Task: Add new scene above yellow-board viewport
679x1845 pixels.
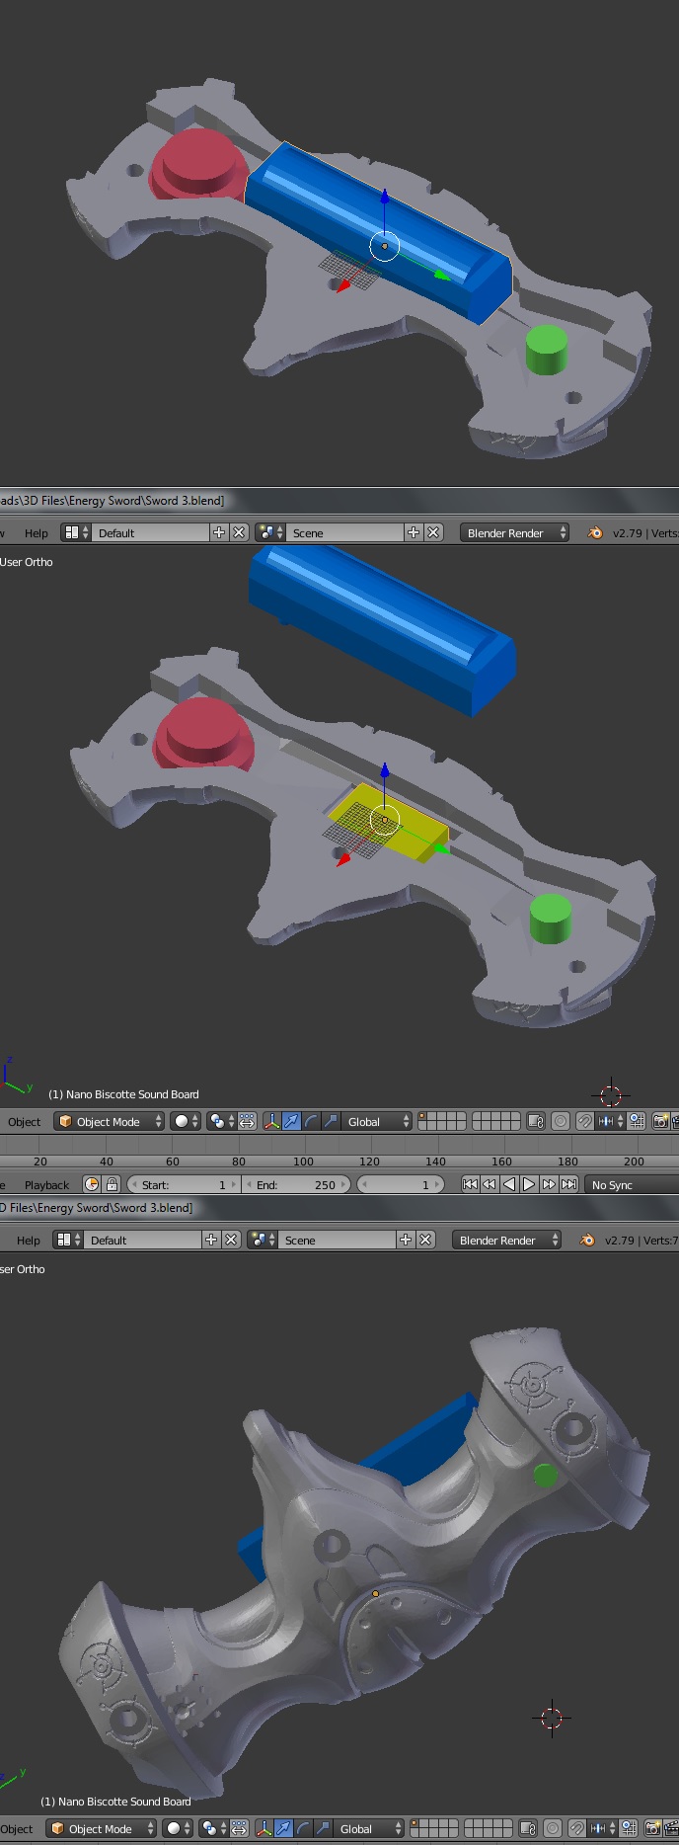Action: [414, 532]
